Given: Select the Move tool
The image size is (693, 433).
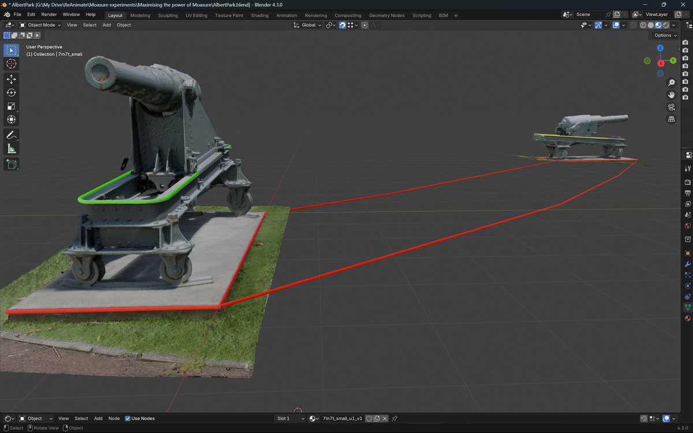Looking at the screenshot, I should tap(12, 79).
